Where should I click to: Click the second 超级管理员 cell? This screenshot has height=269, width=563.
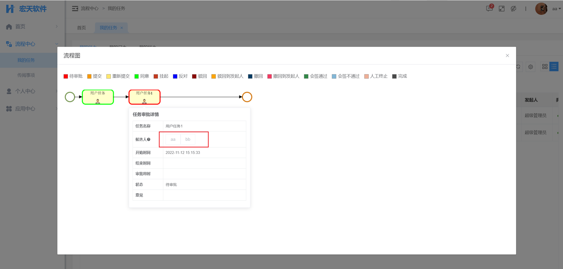pyautogui.click(x=536, y=132)
